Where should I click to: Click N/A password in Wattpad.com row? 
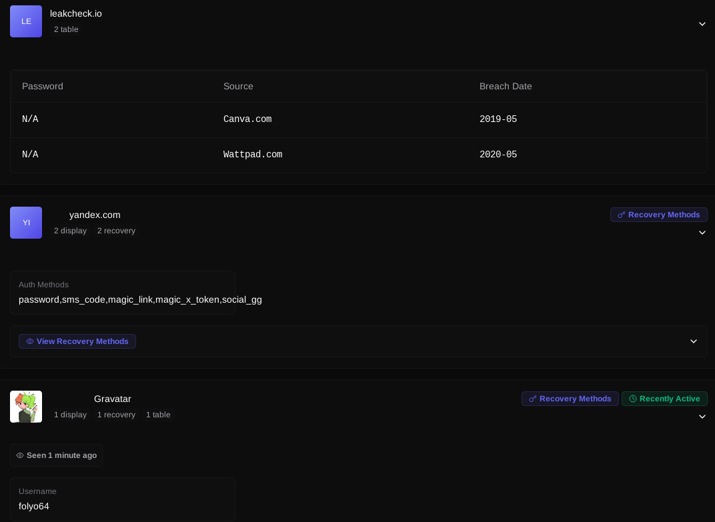(x=30, y=155)
